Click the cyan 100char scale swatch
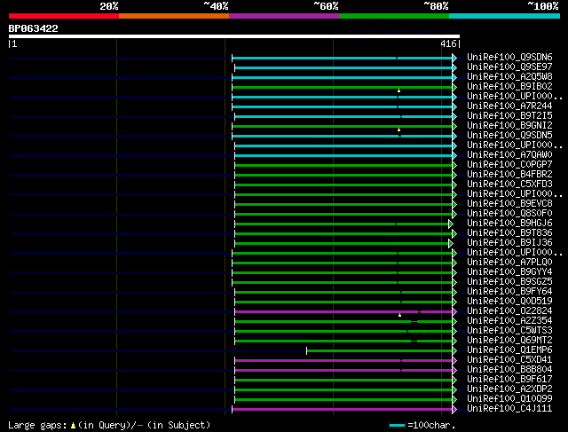The height and width of the screenshot is (432, 568). 397,425
